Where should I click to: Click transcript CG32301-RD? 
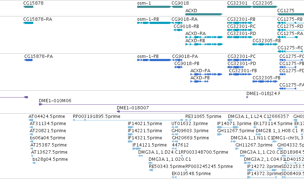tap(241, 34)
